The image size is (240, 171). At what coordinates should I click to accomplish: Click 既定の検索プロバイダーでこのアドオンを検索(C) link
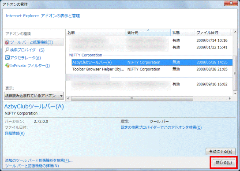coord(161,127)
